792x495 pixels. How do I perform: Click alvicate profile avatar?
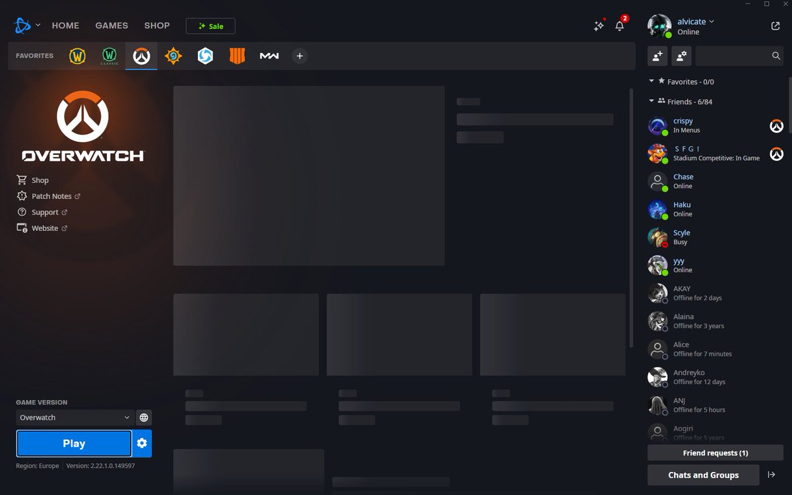659,26
